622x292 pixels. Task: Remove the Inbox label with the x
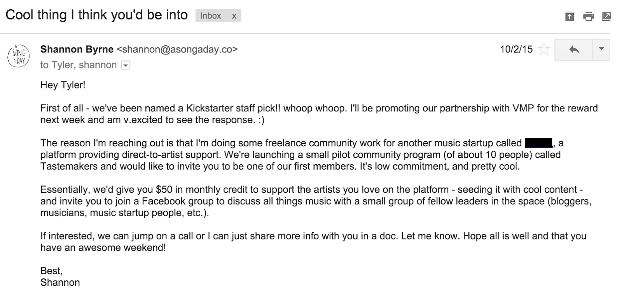[x=234, y=16]
